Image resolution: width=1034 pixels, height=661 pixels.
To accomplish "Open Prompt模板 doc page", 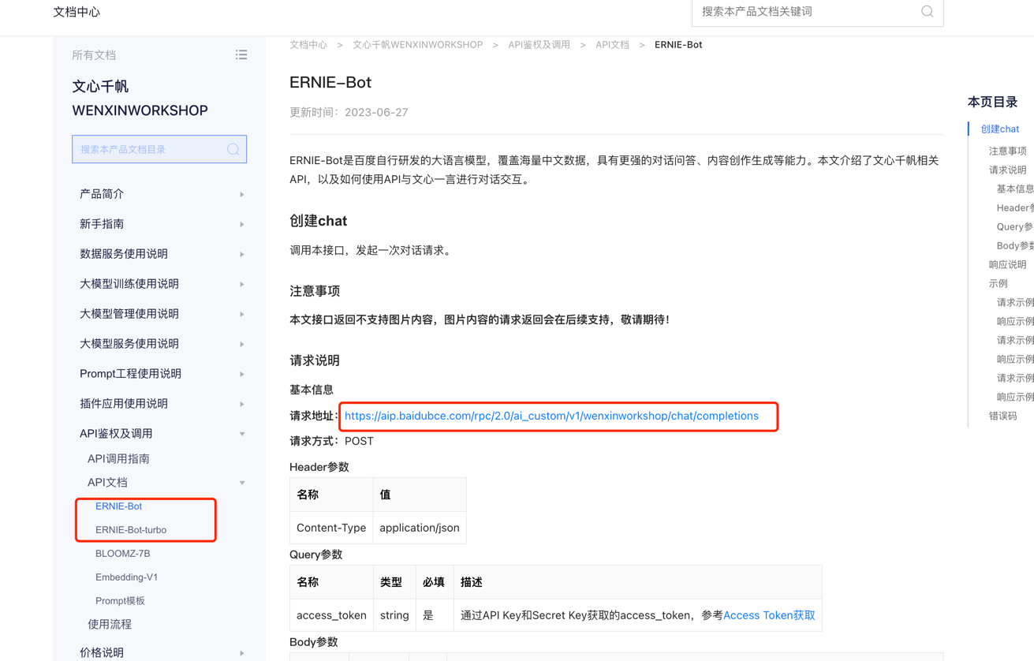I will point(120,601).
